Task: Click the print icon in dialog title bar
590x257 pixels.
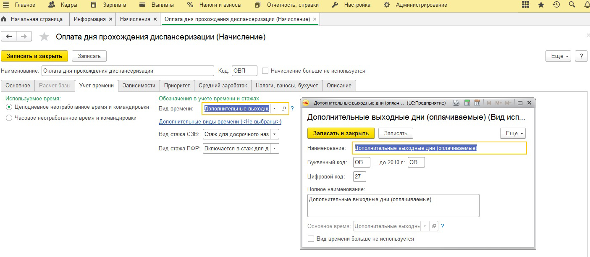Action: click(x=456, y=102)
